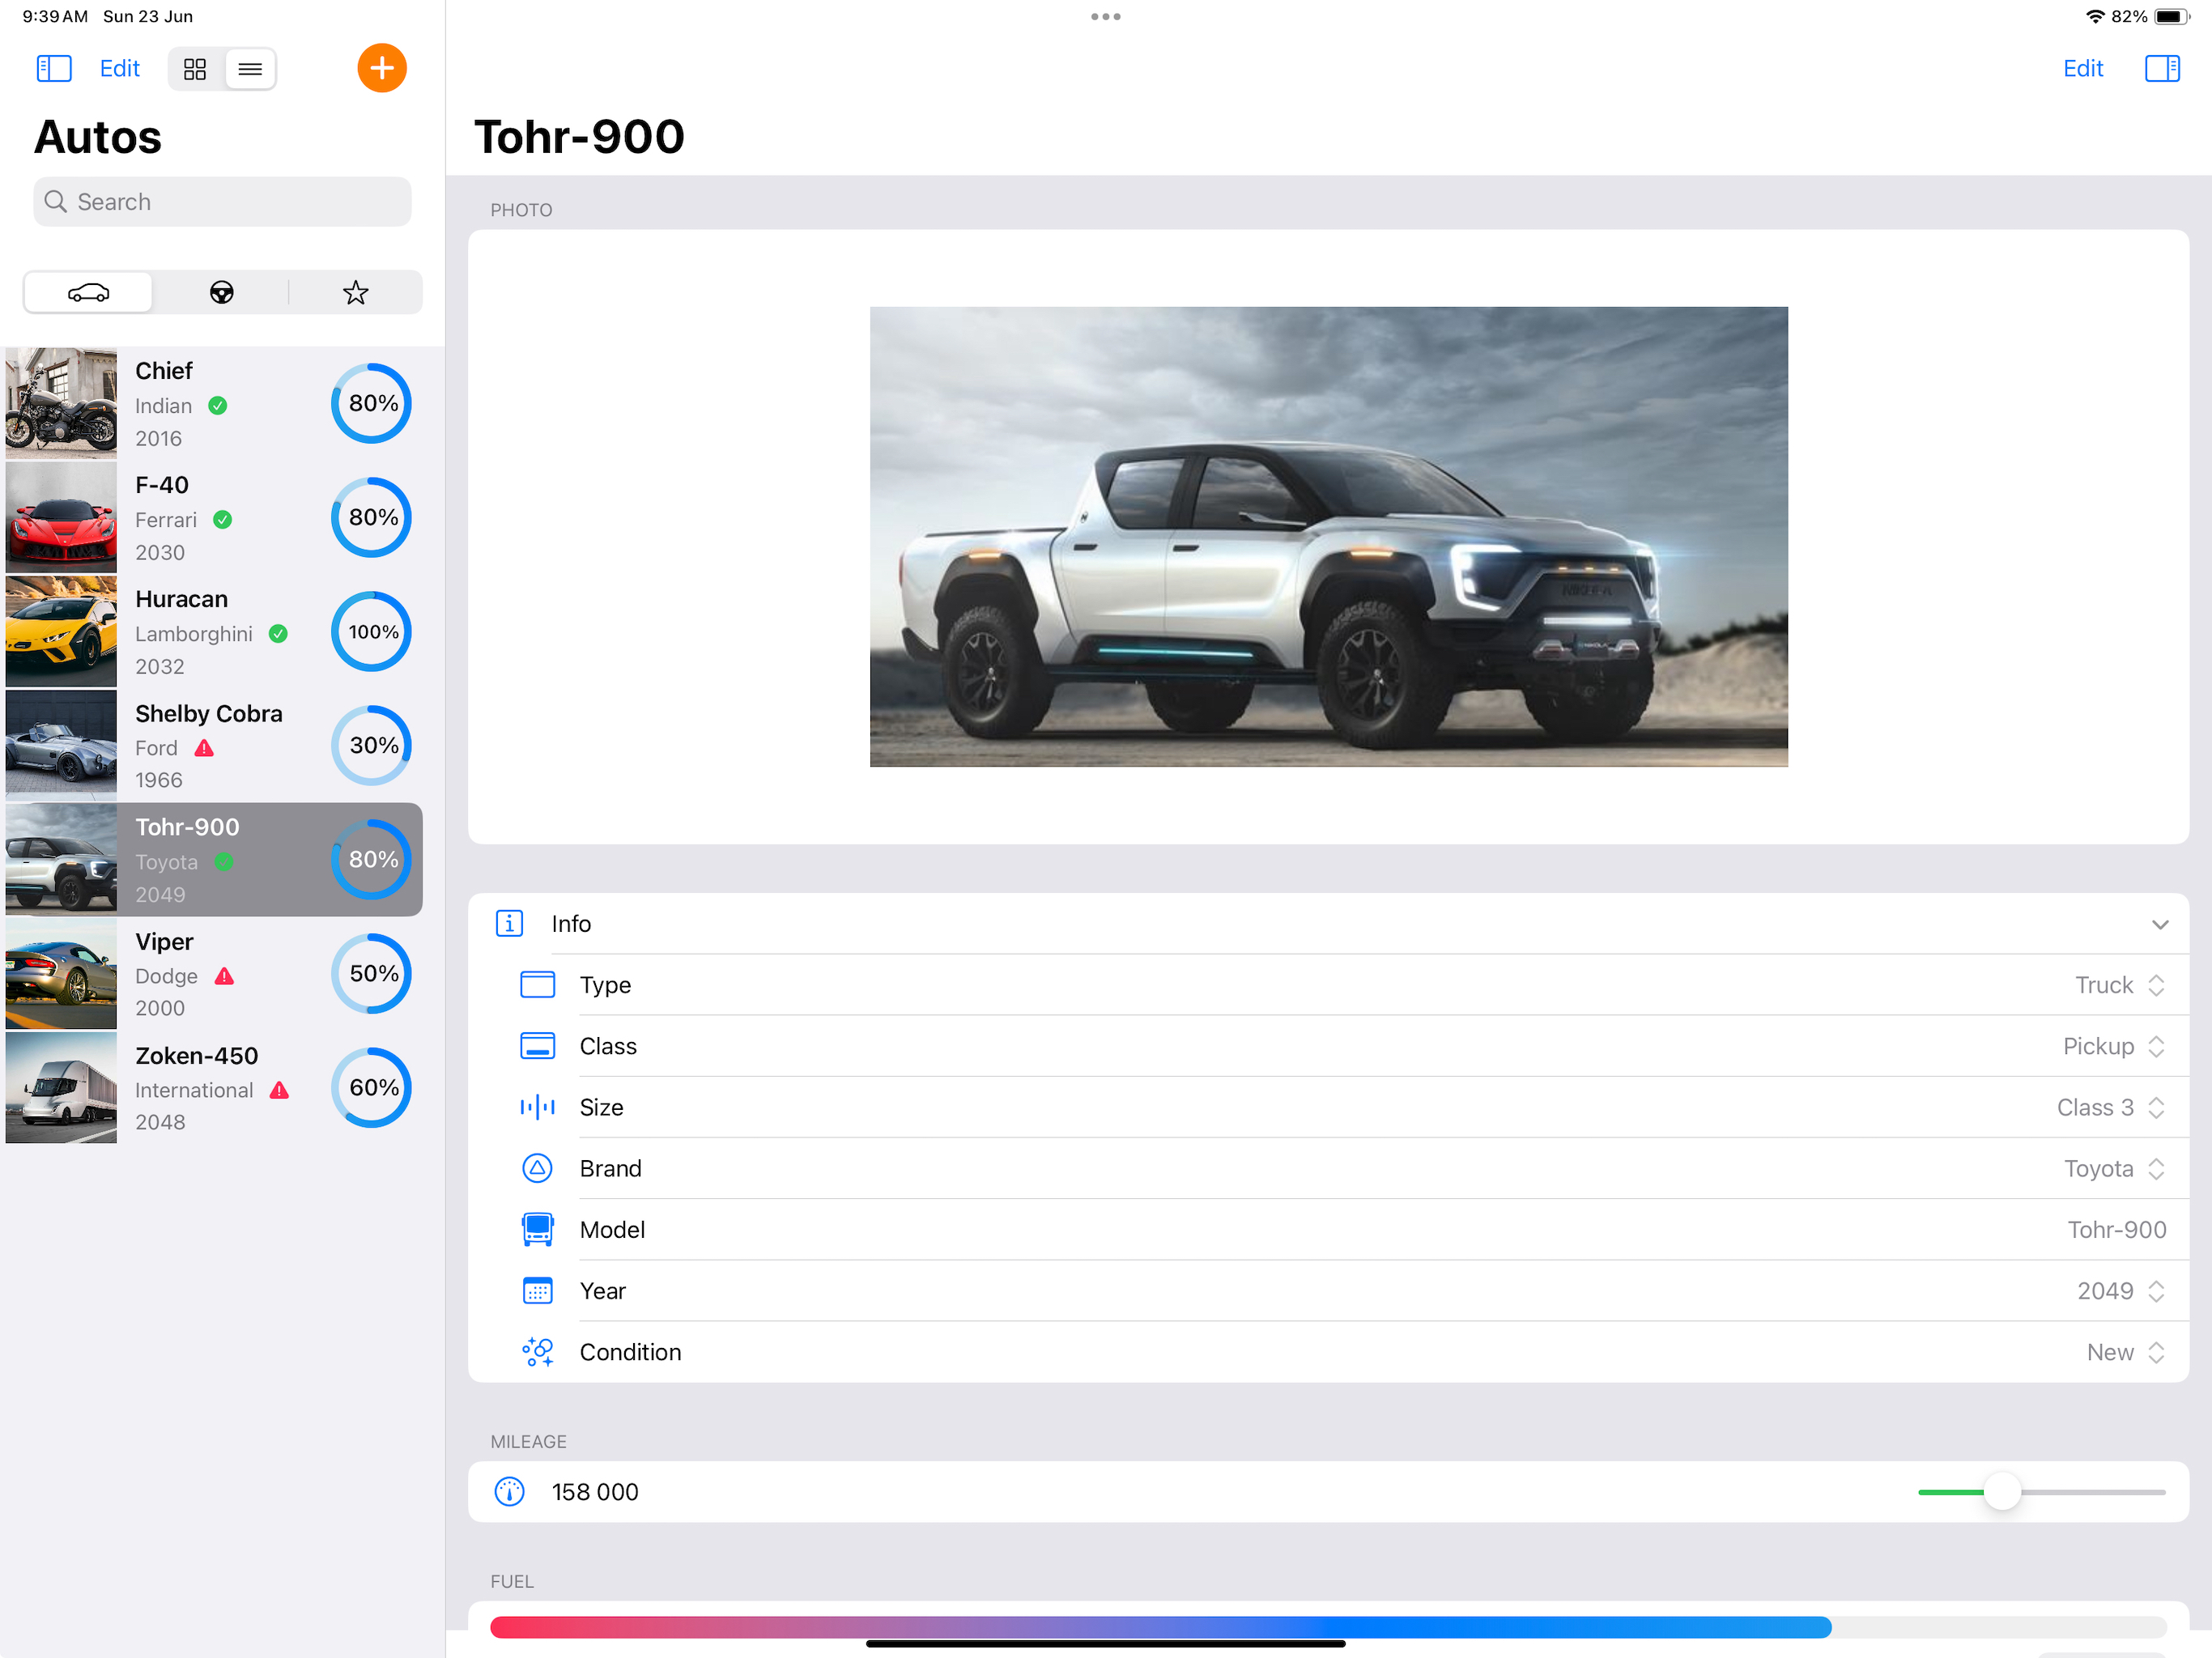This screenshot has width=2212, height=1658.
Task: Open the Condition dropdown showing New
Action: pos(2125,1352)
